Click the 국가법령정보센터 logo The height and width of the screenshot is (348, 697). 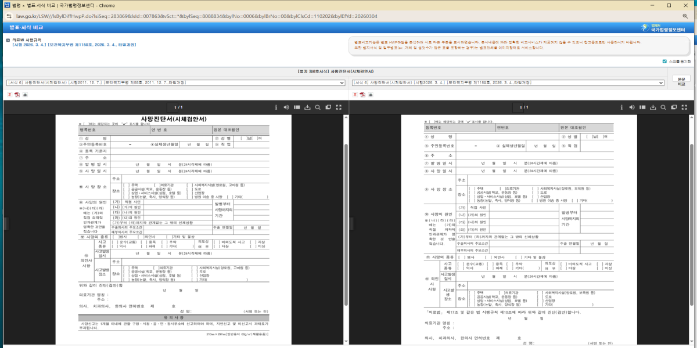click(667, 27)
